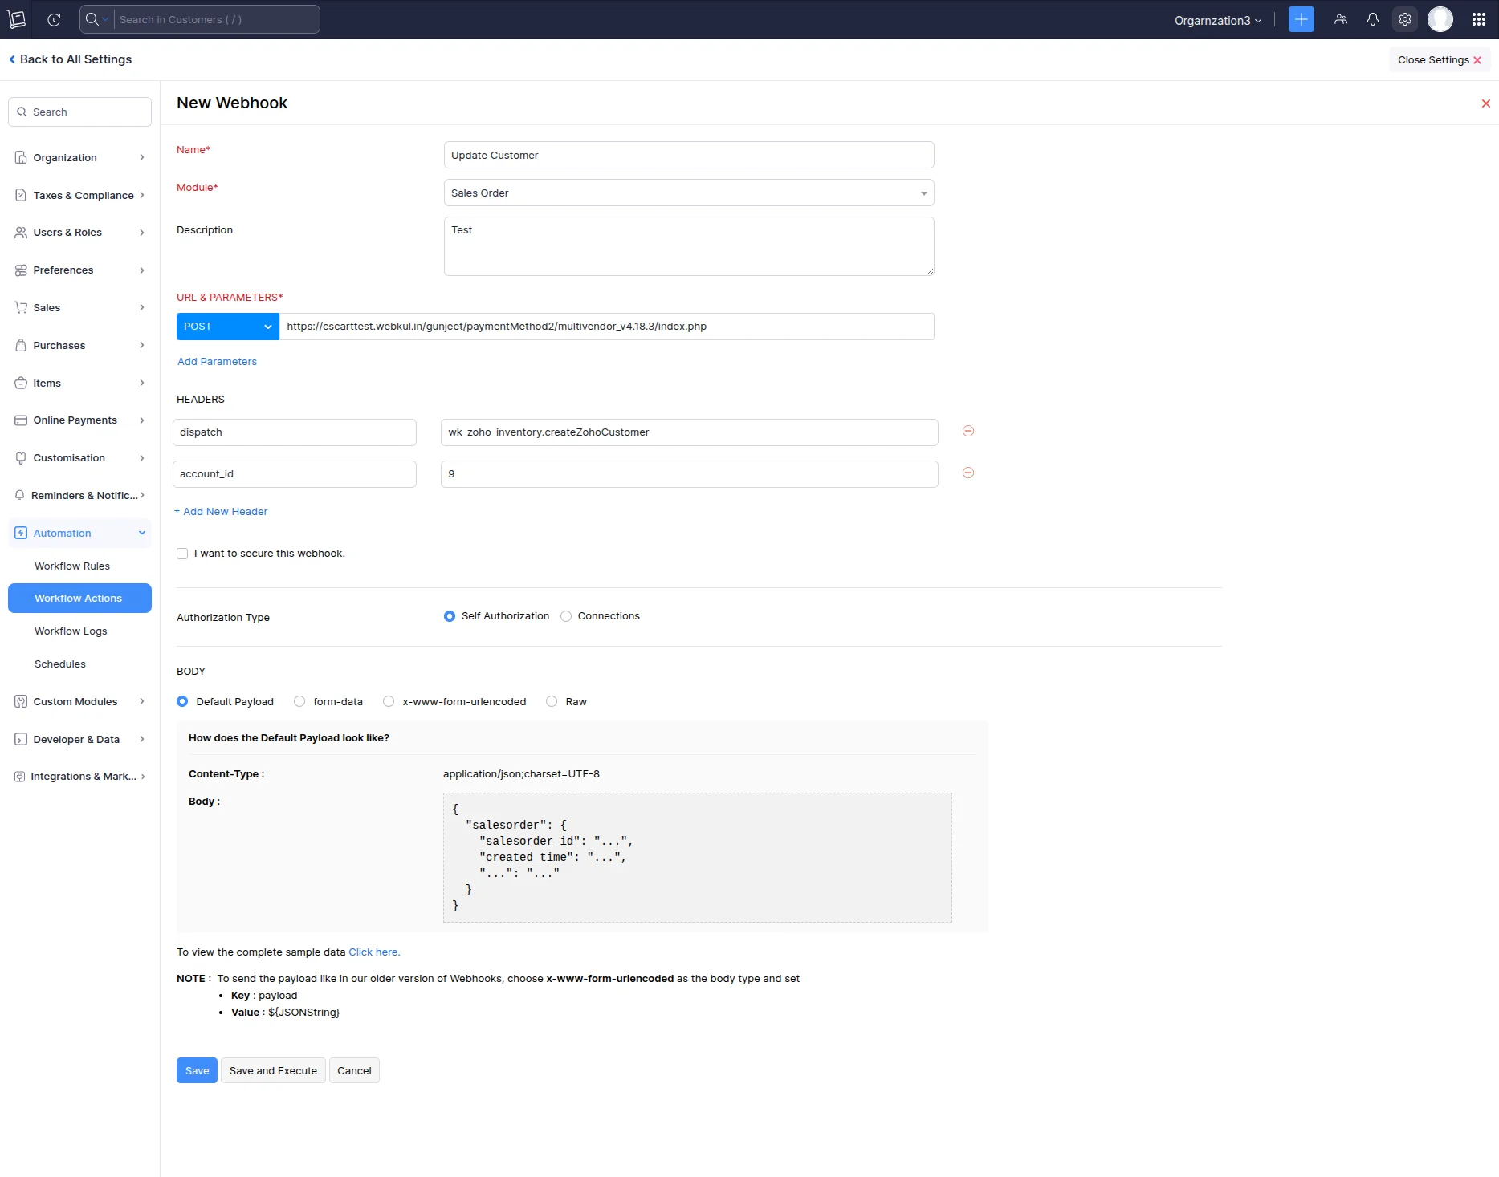Click the notifications bell icon
1499x1177 pixels.
point(1372,19)
